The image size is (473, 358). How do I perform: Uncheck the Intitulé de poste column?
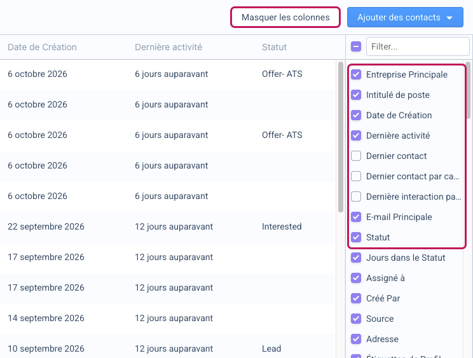pos(356,95)
